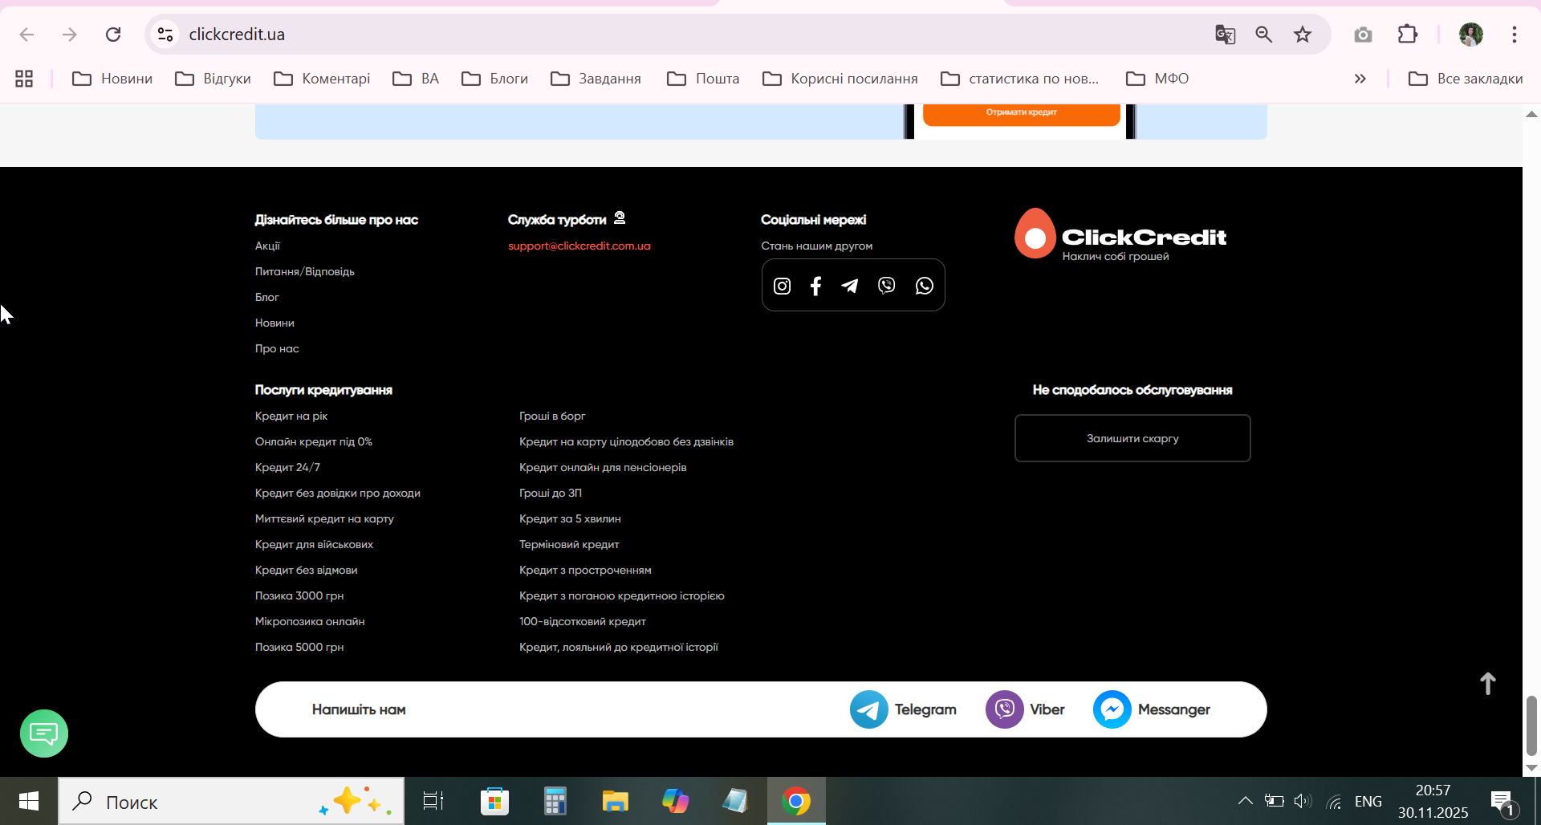Open the notification center icon
This screenshot has height=825, width=1541.
[1503, 802]
